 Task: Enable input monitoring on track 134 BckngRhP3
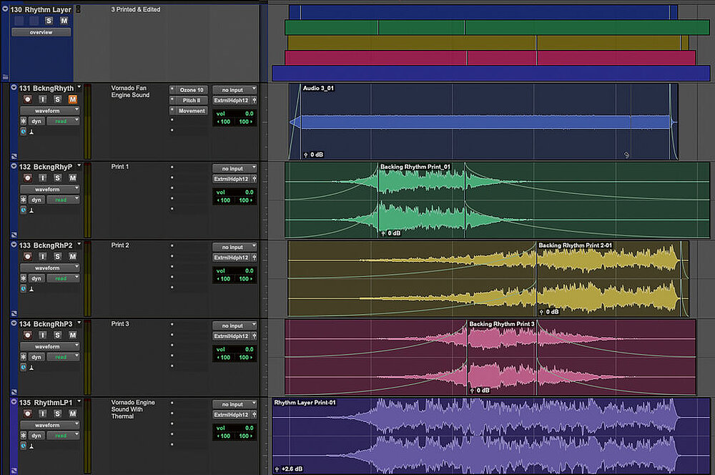[43, 336]
